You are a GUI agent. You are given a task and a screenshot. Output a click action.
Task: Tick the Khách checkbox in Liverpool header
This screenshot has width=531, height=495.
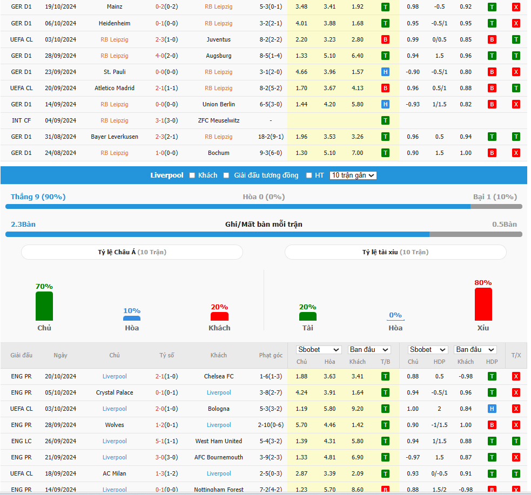pyautogui.click(x=192, y=175)
